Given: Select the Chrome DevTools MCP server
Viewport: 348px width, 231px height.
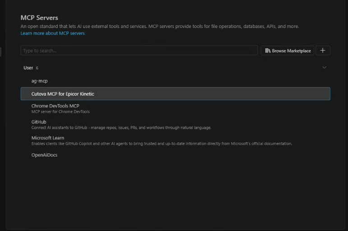Looking at the screenshot, I should coord(175,108).
